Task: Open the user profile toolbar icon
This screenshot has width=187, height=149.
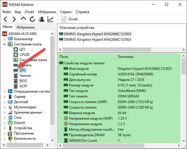Action: pyautogui.click(x=41, y=19)
